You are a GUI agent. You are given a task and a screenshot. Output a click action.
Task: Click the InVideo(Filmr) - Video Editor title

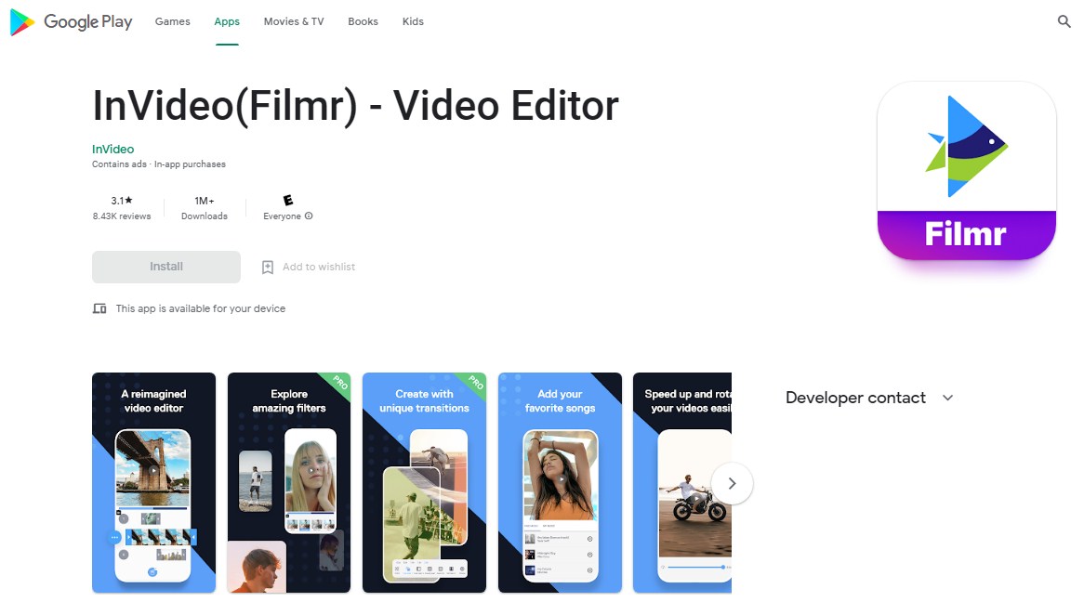point(355,107)
